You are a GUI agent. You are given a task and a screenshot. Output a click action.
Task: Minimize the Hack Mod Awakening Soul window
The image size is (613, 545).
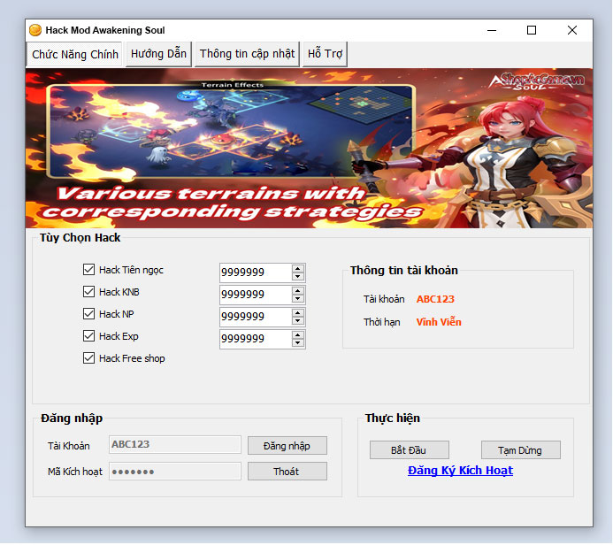pyautogui.click(x=492, y=30)
